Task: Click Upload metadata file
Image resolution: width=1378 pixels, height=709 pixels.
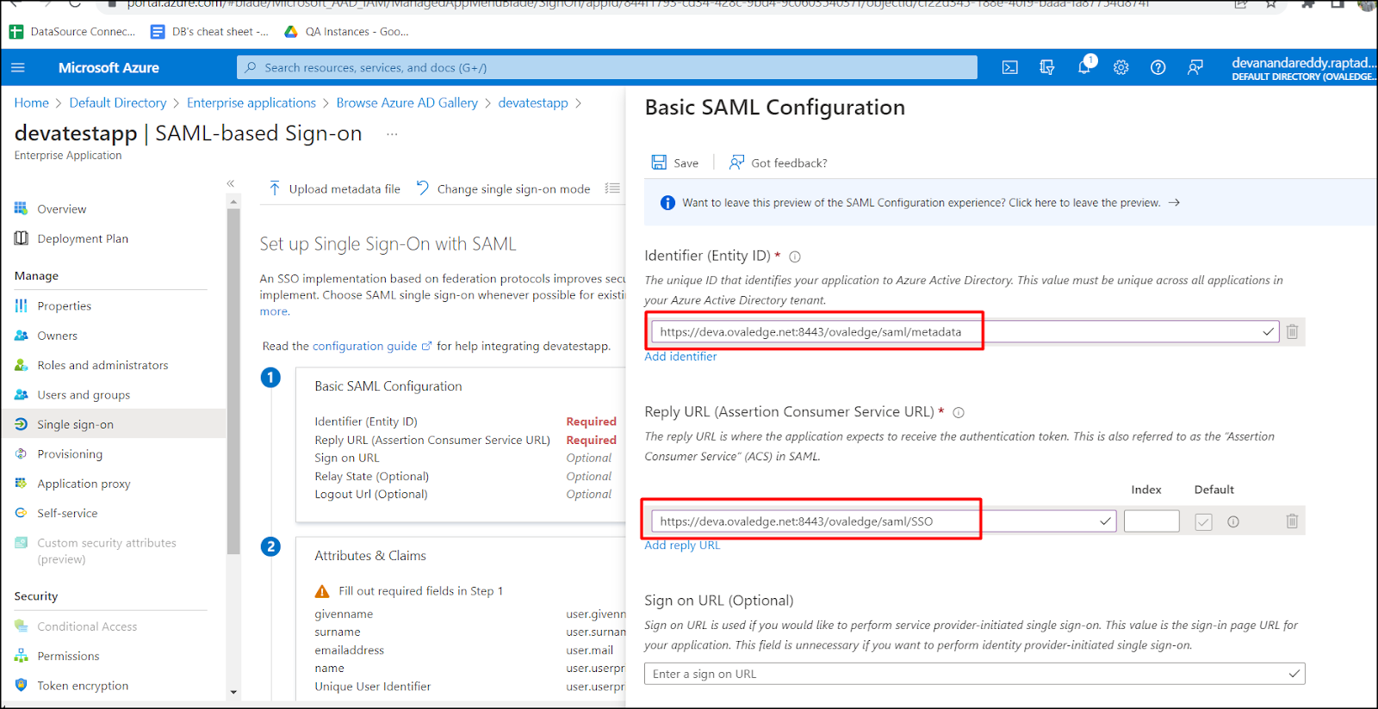Action: (x=334, y=188)
